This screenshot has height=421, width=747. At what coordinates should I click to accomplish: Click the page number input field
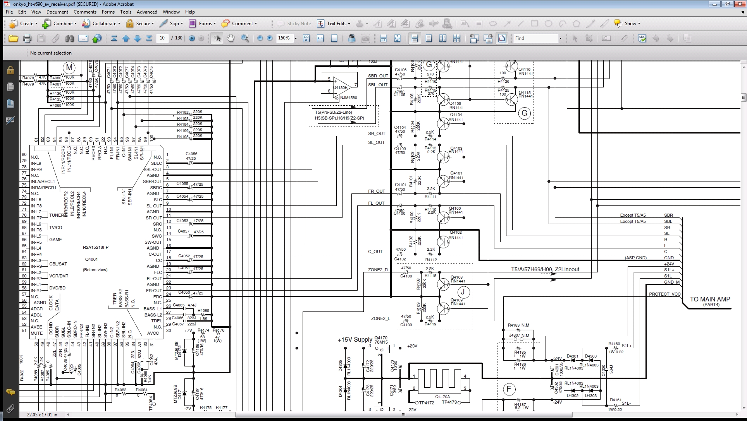point(162,38)
